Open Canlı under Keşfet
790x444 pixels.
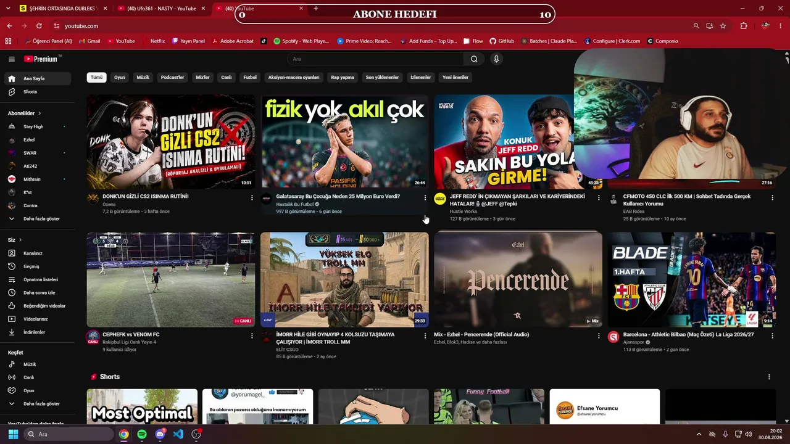pos(38,377)
